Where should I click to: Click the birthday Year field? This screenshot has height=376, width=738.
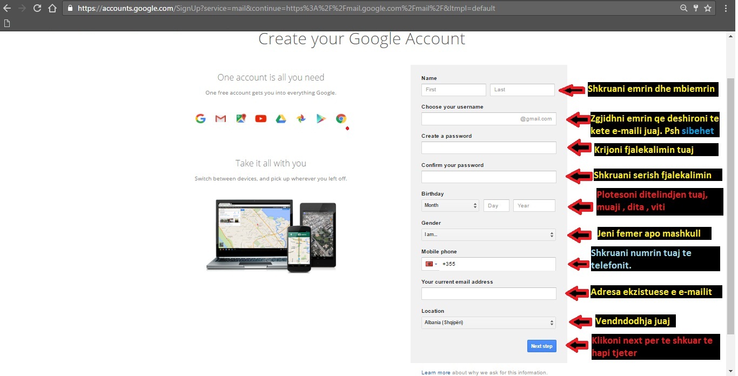tap(534, 205)
